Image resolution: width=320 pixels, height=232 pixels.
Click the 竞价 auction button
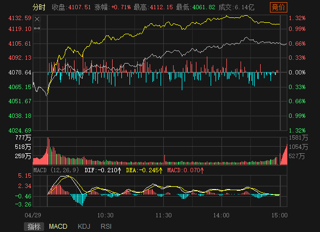pyautogui.click(x=279, y=8)
